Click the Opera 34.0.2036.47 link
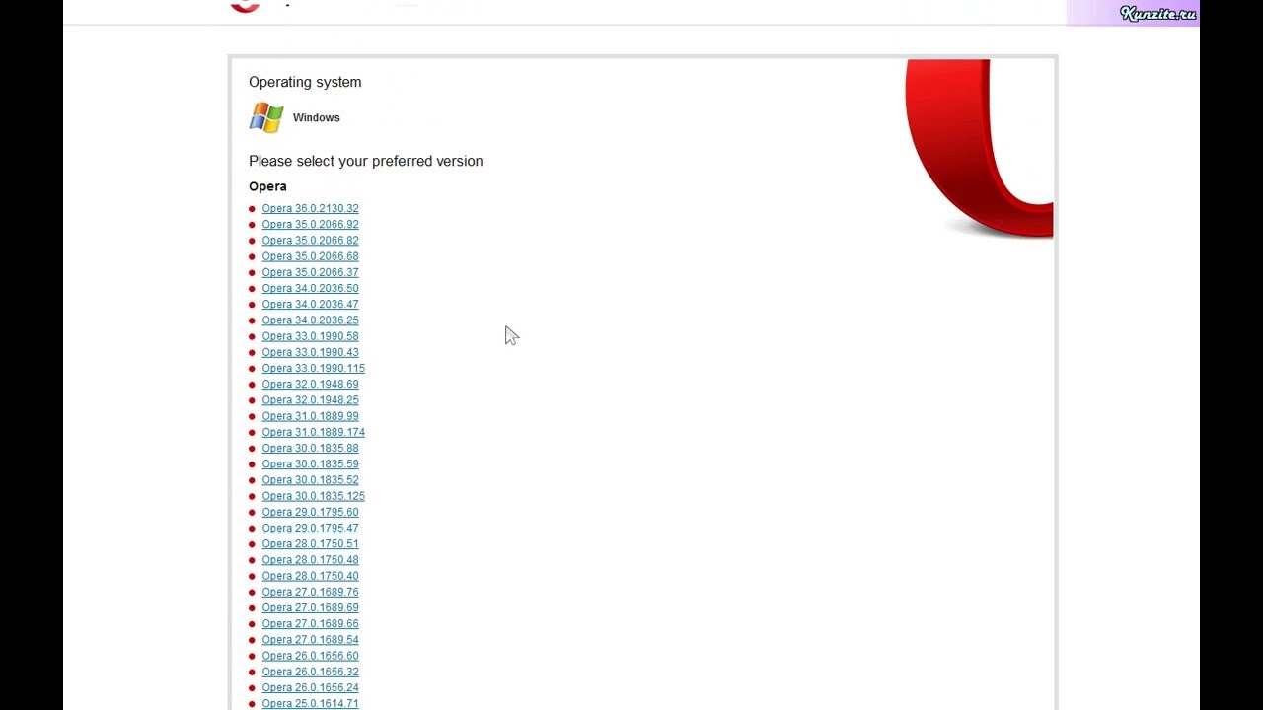The width and height of the screenshot is (1263, 710). coord(310,304)
